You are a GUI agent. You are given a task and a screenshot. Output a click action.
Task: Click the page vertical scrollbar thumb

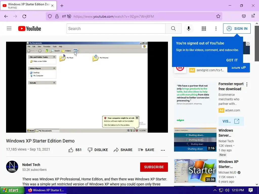(x=257, y=43)
